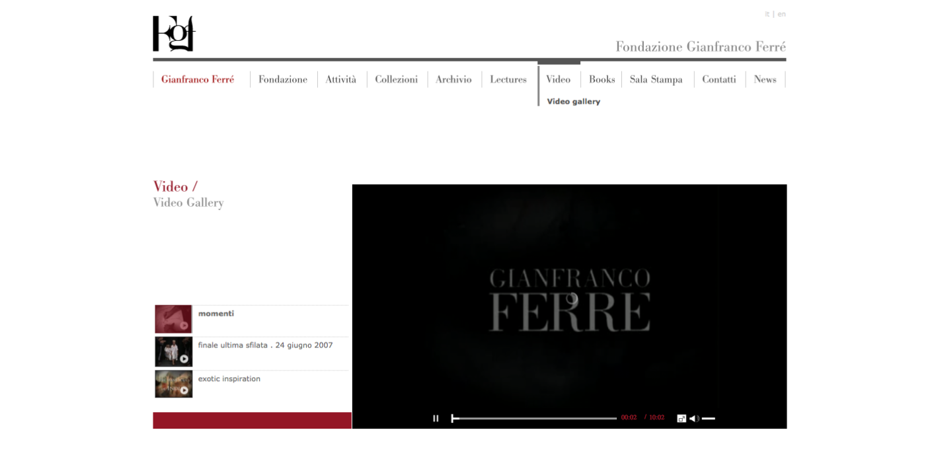Screen dimensions: 936x463
Task: Click the 'Video Gallery' subheading text
Action: [188, 203]
